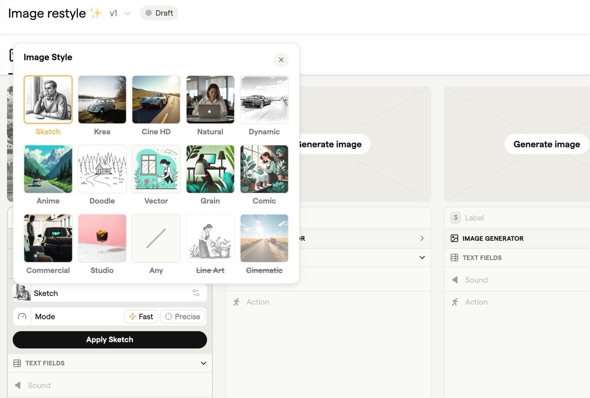Image resolution: width=590 pixels, height=398 pixels.
Task: Toggle the Draft status badge
Action: (159, 13)
